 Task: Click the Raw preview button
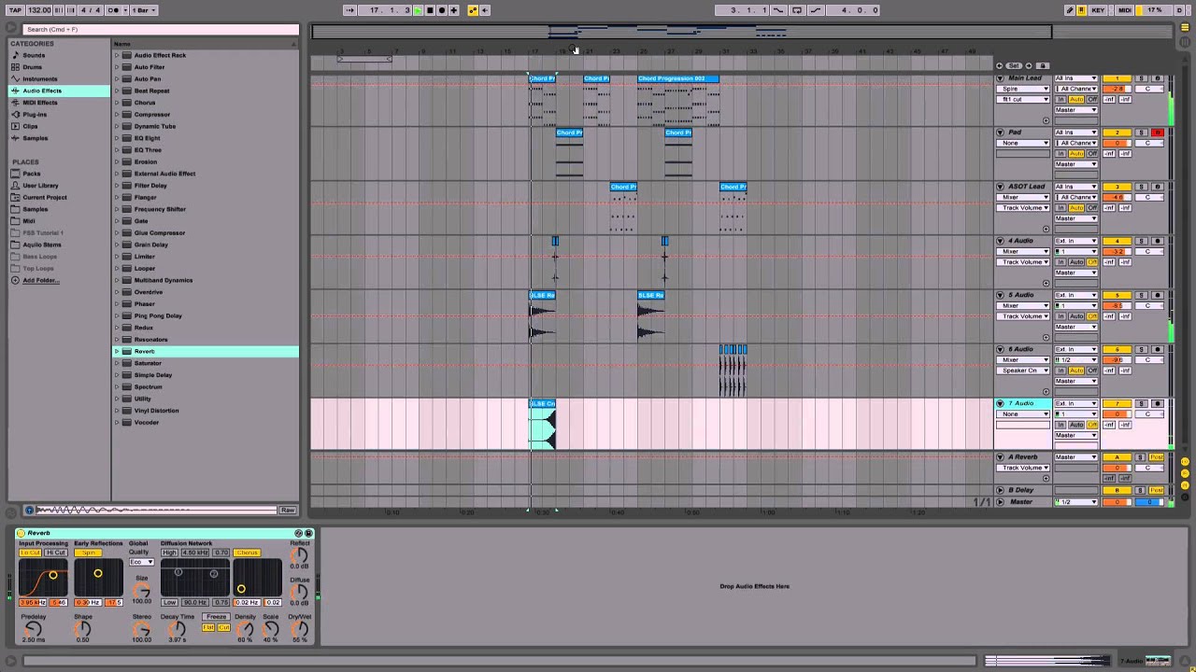(x=288, y=511)
